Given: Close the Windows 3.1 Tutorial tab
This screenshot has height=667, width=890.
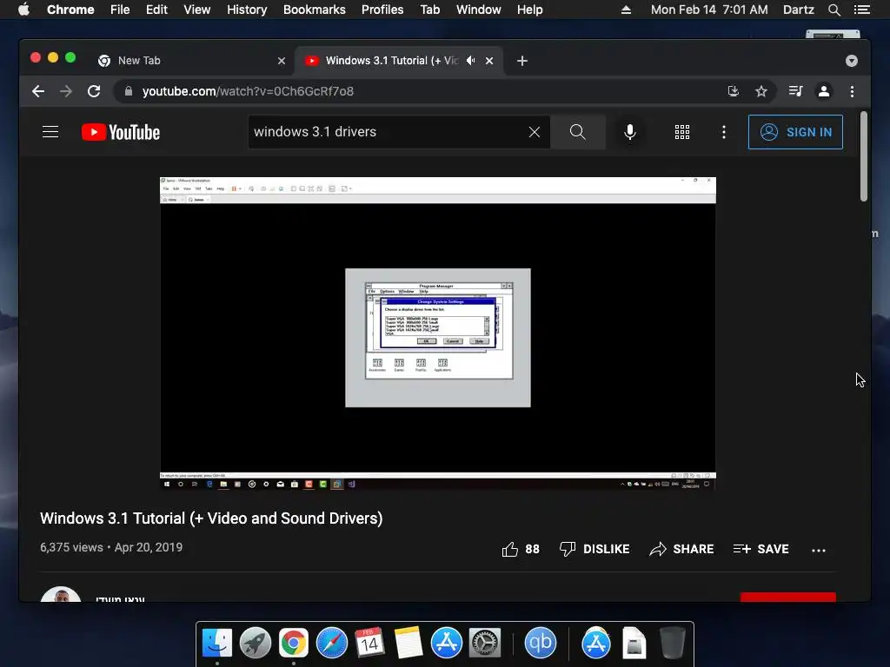Looking at the screenshot, I should coord(489,61).
